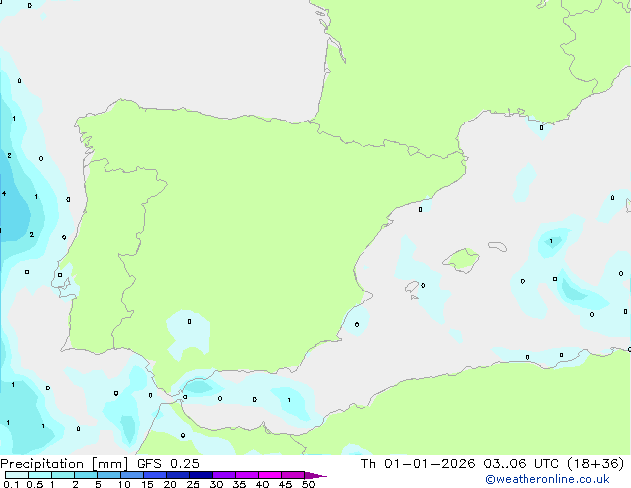
Task: Click Menorca island outline on the map
Action: [x=498, y=246]
